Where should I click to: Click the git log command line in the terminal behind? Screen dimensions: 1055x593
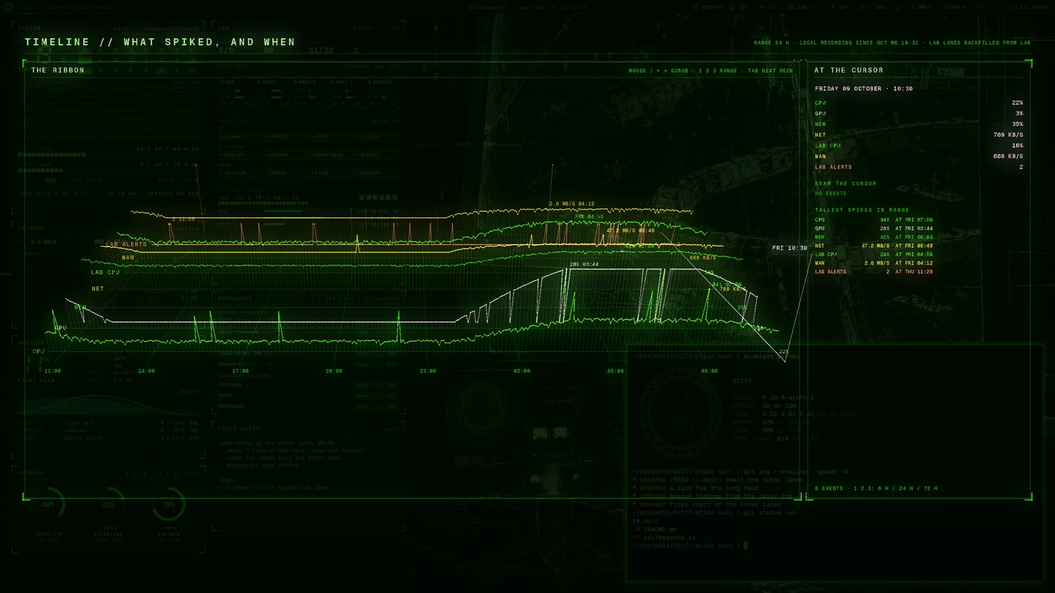pos(740,472)
